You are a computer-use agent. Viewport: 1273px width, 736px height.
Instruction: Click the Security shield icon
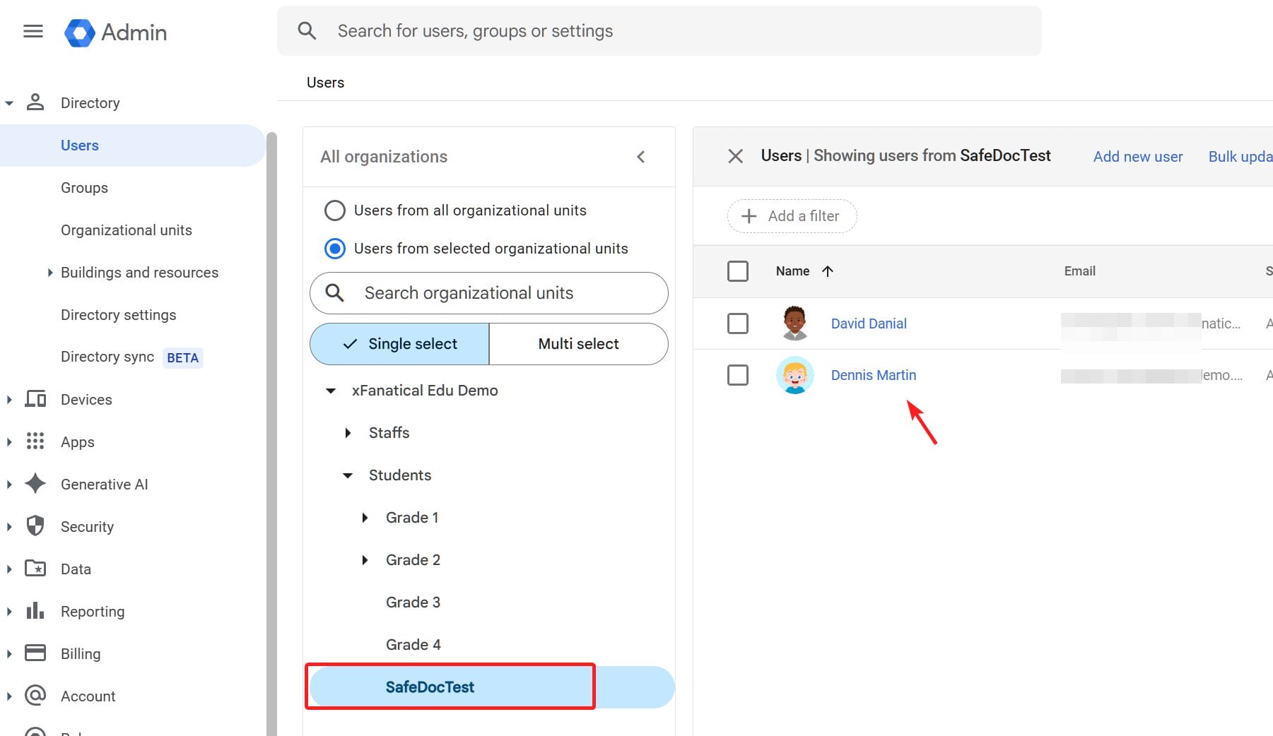pyautogui.click(x=35, y=526)
